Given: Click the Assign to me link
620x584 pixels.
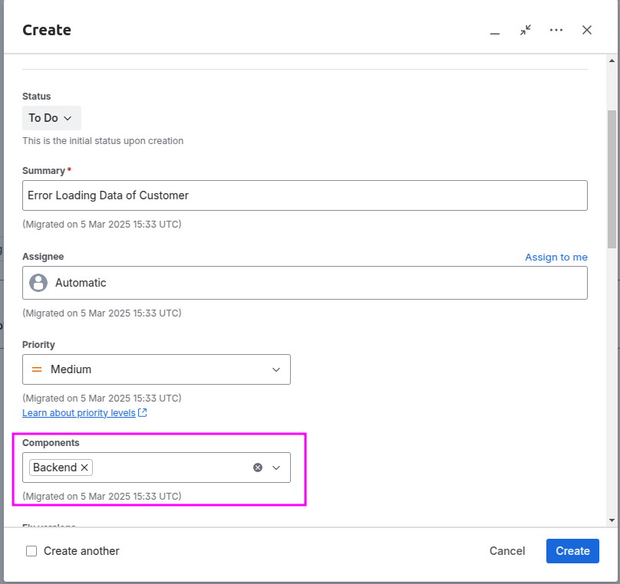Looking at the screenshot, I should pos(556,258).
